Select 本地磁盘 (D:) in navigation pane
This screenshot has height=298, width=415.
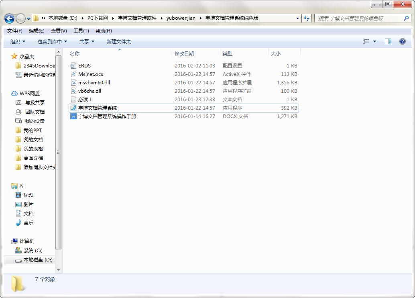point(38,259)
